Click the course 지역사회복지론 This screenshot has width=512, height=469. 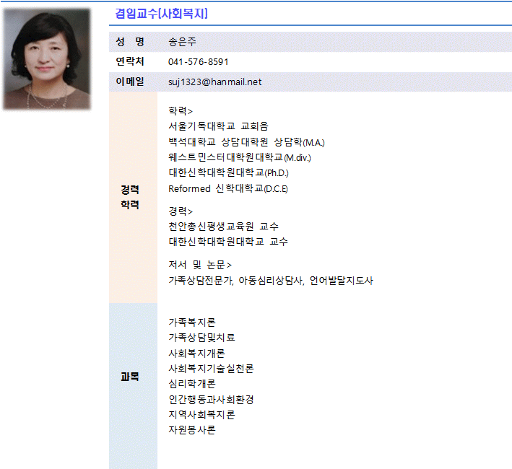pos(201,415)
